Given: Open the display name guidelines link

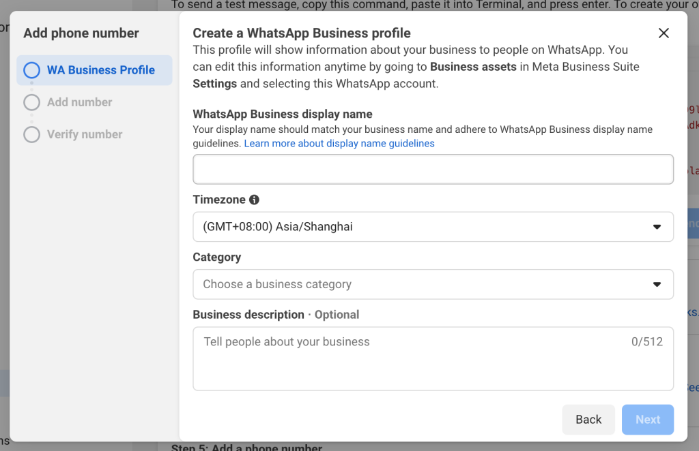Looking at the screenshot, I should [x=339, y=144].
